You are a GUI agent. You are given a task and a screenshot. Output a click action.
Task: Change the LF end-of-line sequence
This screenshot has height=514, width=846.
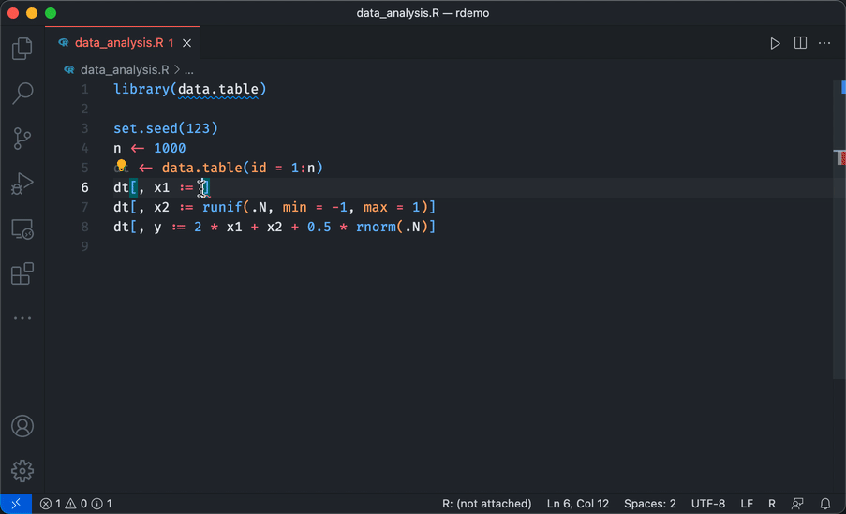point(747,504)
